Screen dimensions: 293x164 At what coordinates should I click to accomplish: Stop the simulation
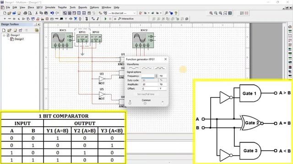coord(115,19)
